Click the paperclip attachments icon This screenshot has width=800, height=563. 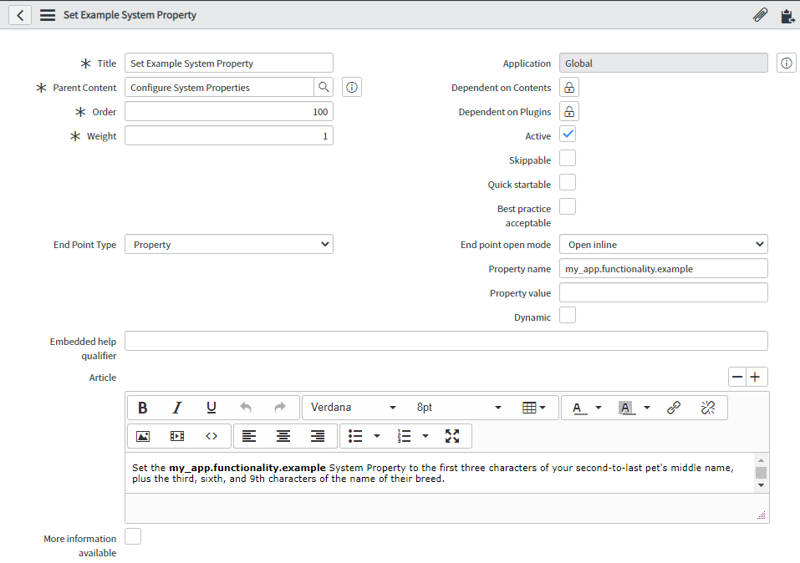[760, 15]
